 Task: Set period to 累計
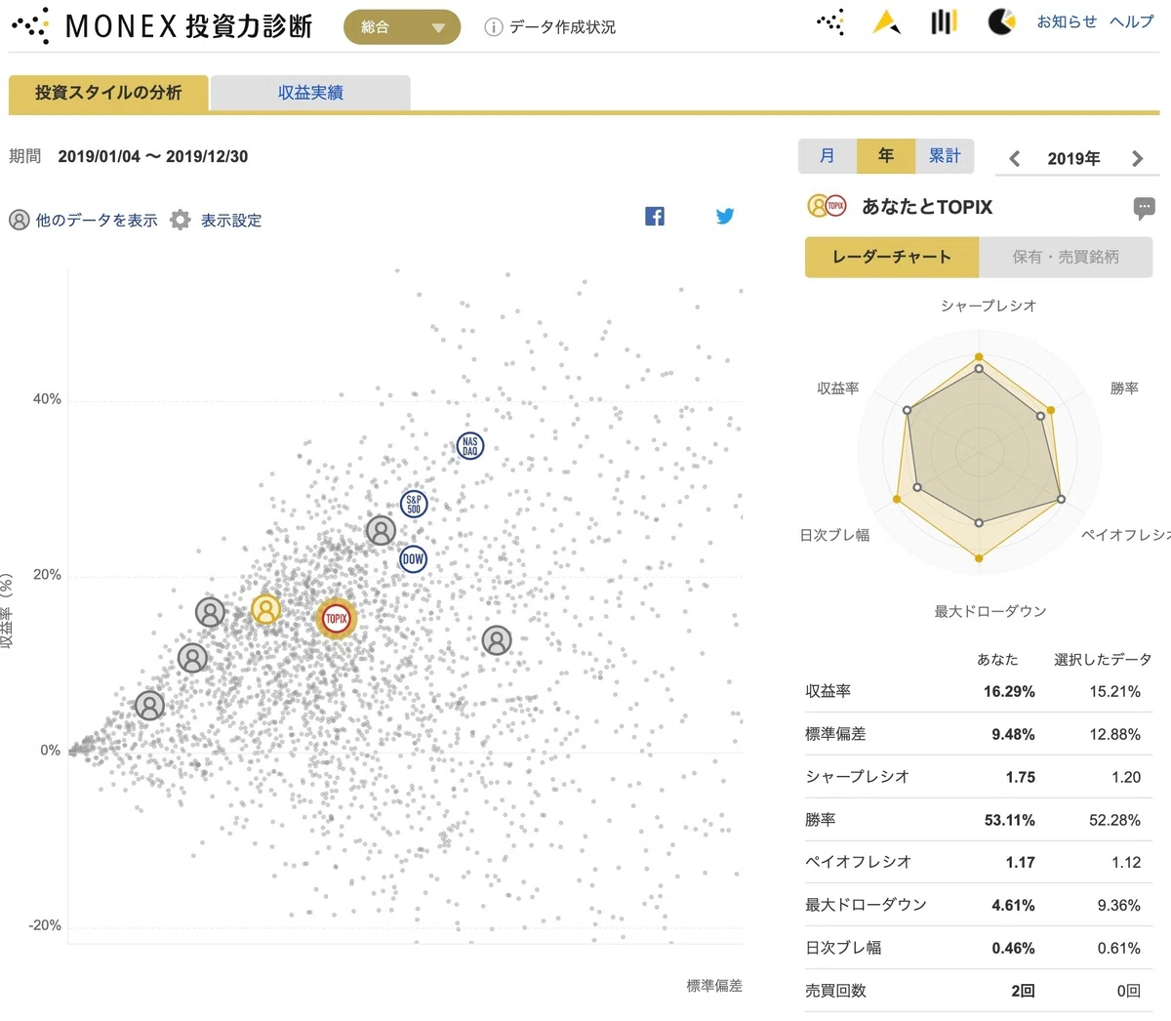click(945, 156)
